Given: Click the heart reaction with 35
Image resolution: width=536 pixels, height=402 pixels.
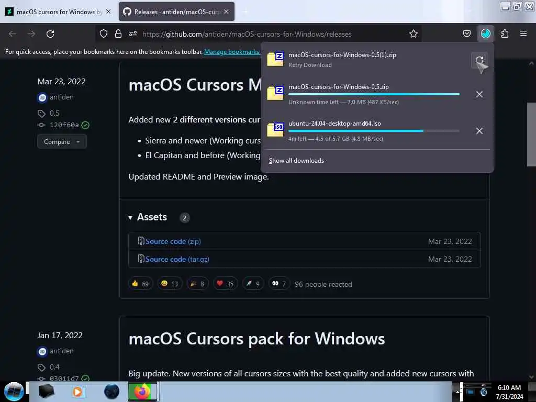Looking at the screenshot, I should [x=225, y=284].
